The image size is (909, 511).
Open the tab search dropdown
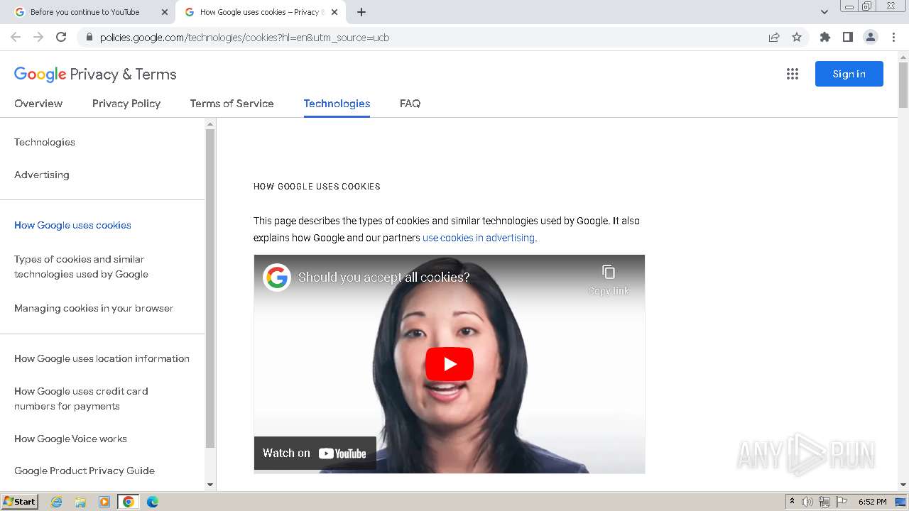(x=824, y=12)
